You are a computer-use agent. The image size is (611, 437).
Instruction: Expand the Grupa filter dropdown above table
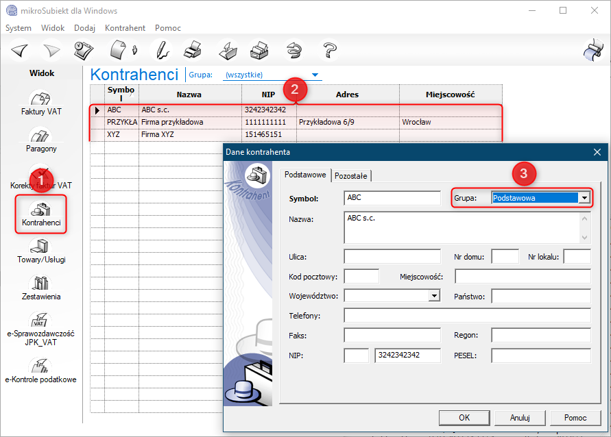click(x=315, y=75)
